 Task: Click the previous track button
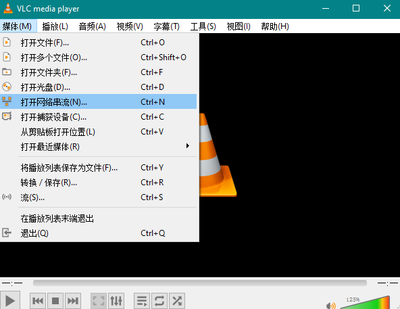(38, 301)
